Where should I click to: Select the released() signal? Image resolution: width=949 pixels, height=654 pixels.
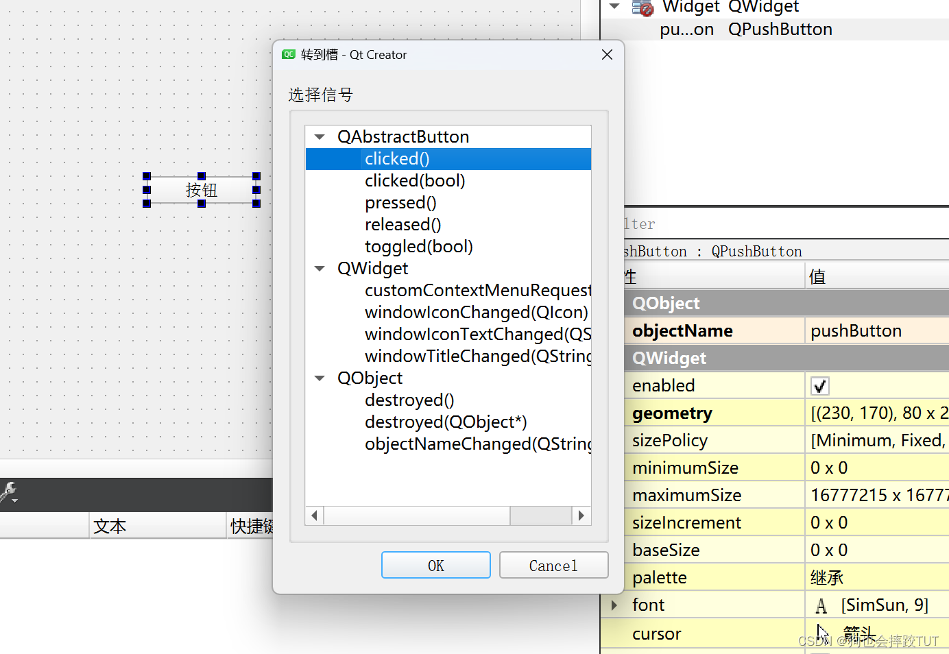pos(403,225)
